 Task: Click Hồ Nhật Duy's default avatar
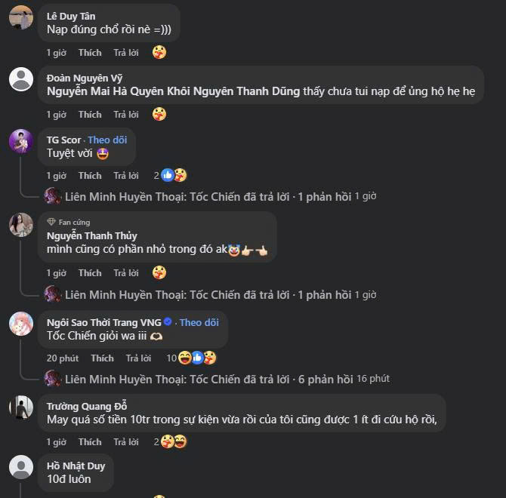21,467
